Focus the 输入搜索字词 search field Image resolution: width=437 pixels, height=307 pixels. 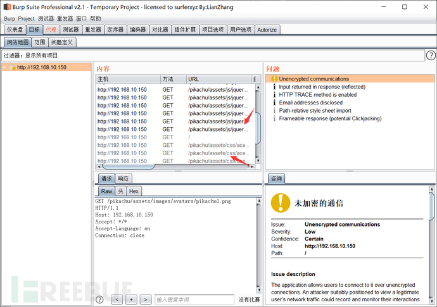[x=194, y=300]
